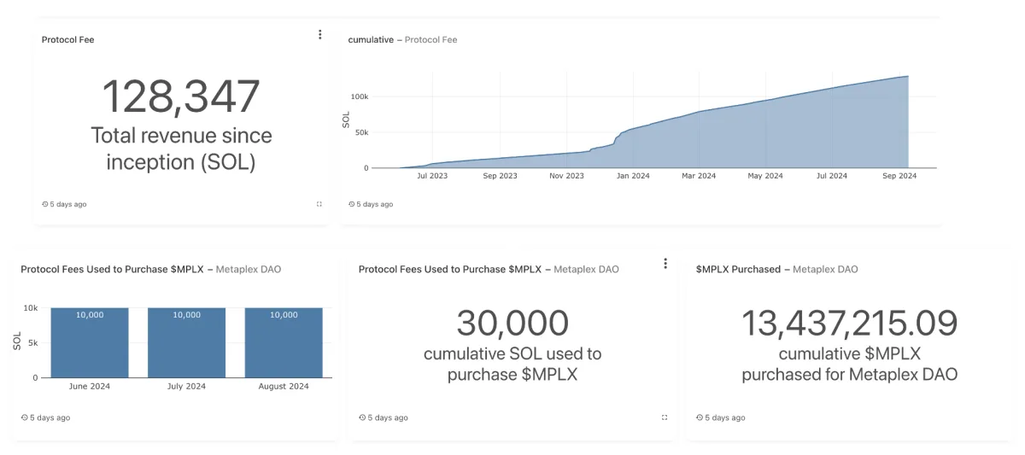Open Metaplex DAO link above 30,000 counter
Image resolution: width=1025 pixels, height=455 pixels.
click(586, 270)
